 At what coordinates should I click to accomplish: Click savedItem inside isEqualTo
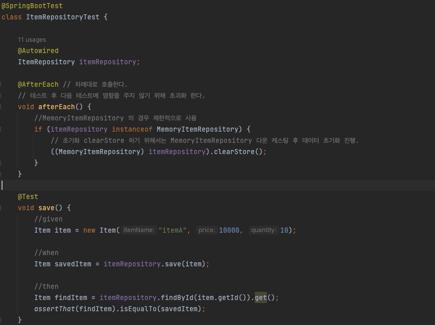[179, 309]
